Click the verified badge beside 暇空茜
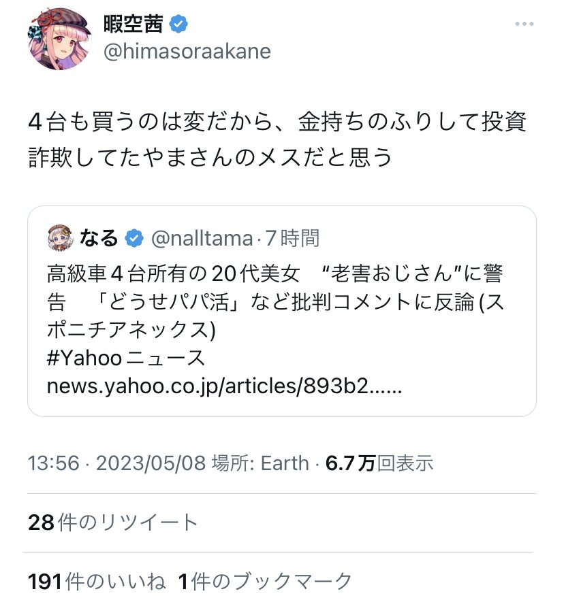This screenshot has height=600, width=564. point(178,25)
